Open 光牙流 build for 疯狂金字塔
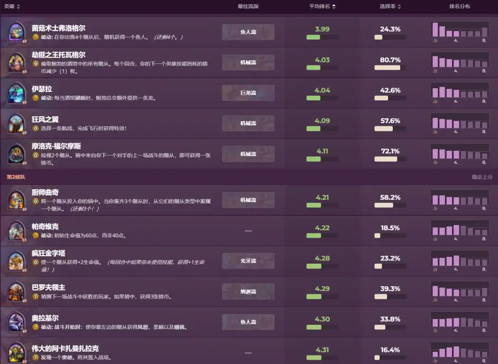 (x=248, y=261)
